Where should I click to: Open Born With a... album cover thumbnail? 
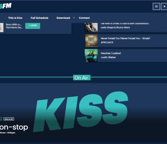(x=2, y=27)
